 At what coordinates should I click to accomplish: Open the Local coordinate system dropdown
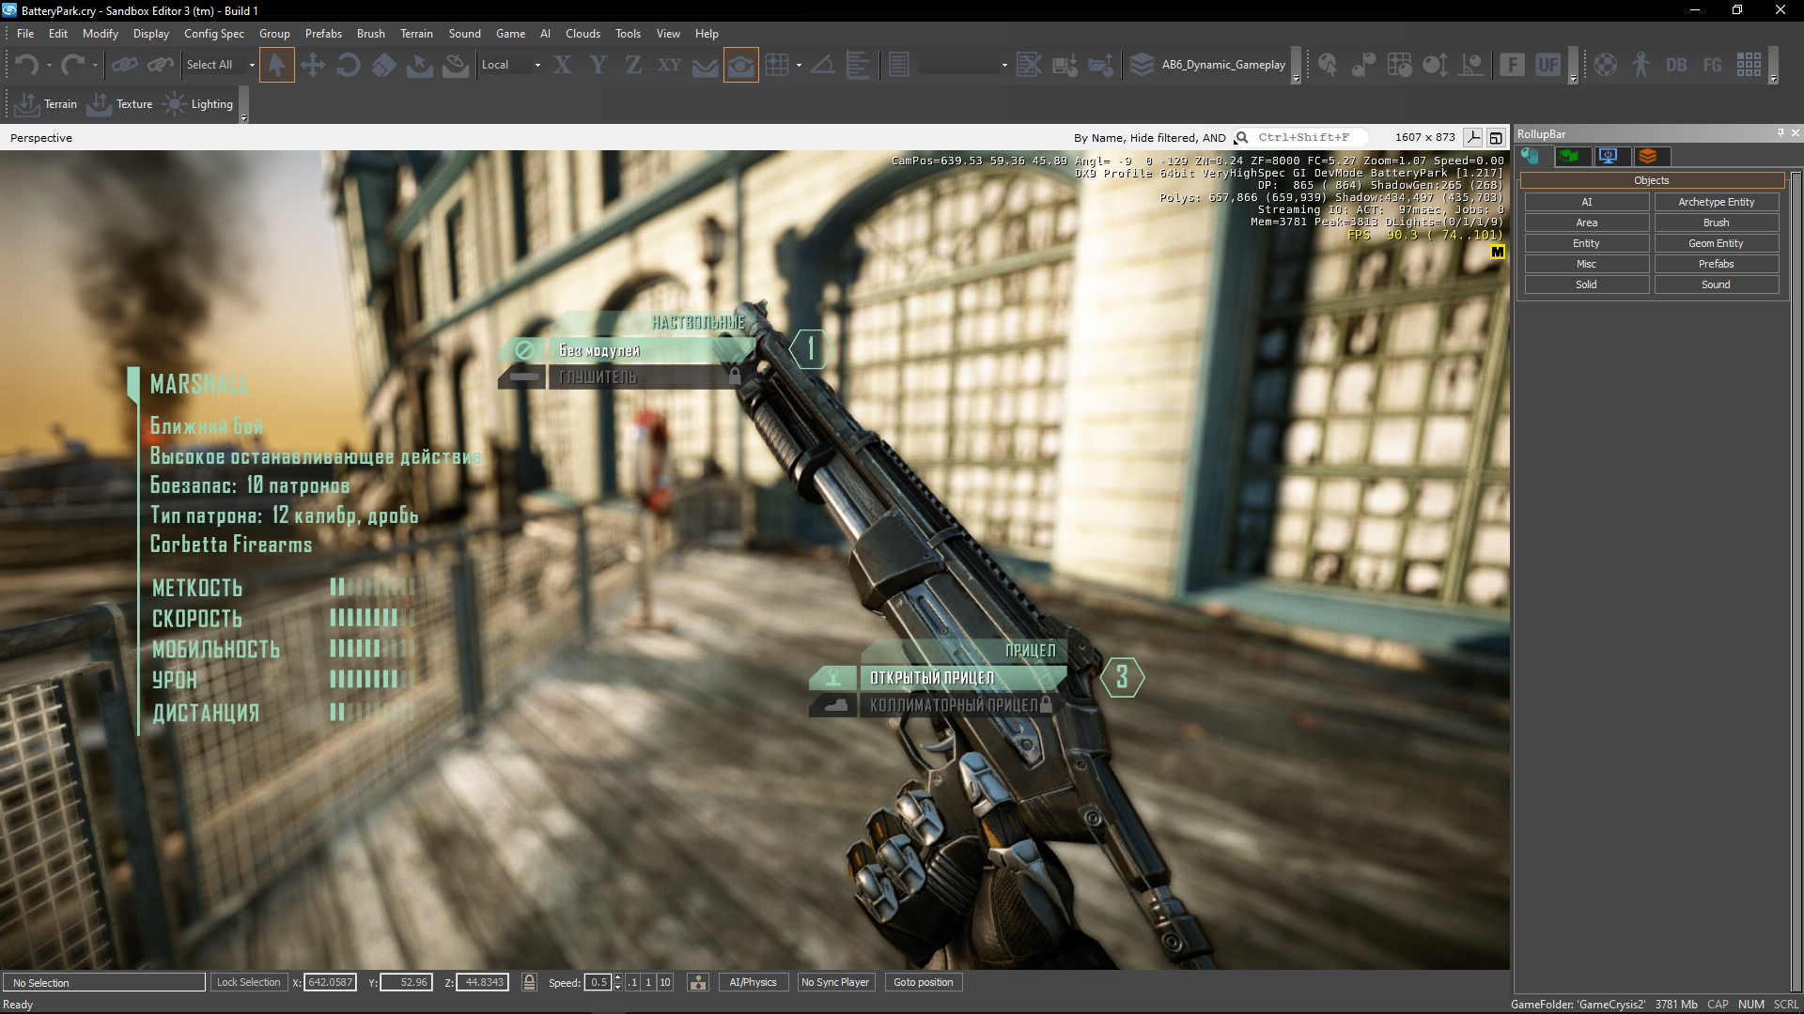(537, 65)
